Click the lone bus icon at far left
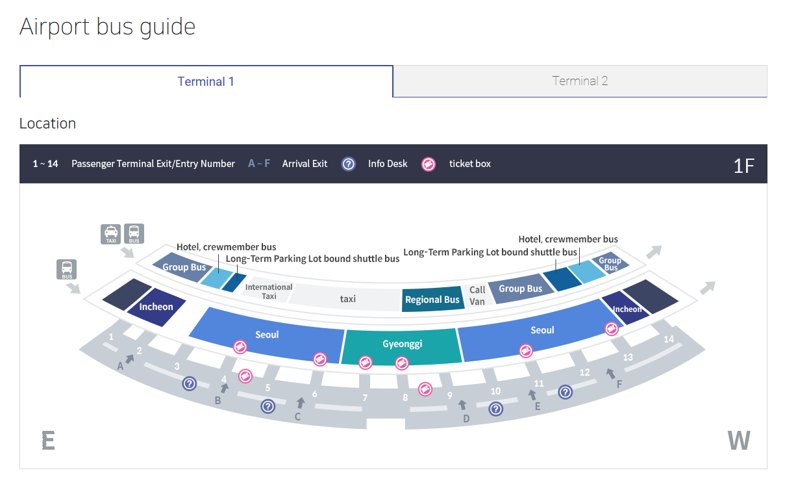This screenshot has height=490, width=785. tap(67, 270)
